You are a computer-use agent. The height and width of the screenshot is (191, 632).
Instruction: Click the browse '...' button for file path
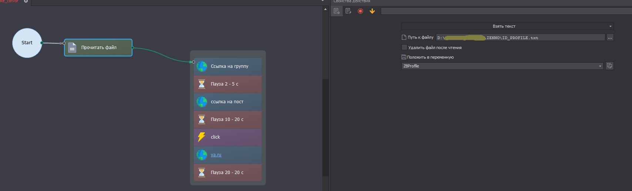point(610,38)
